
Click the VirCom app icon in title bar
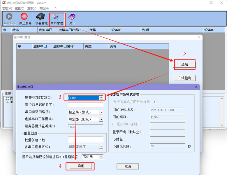[x=4, y=3]
